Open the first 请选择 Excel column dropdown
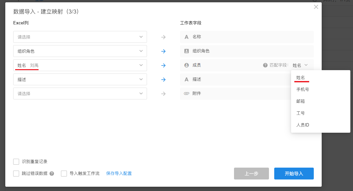Image resolution: width=353 pixels, height=191 pixels. pyautogui.click(x=80, y=37)
